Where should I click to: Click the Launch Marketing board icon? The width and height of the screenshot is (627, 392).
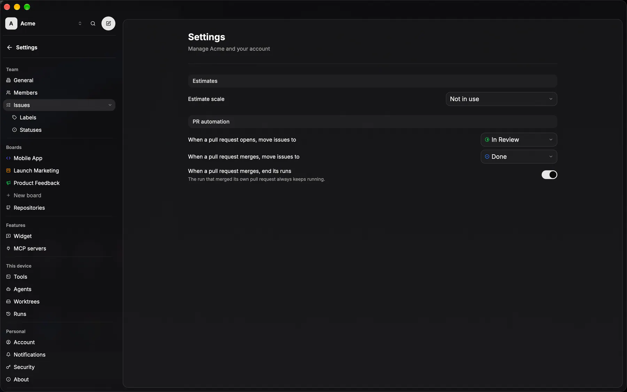(x=8, y=171)
